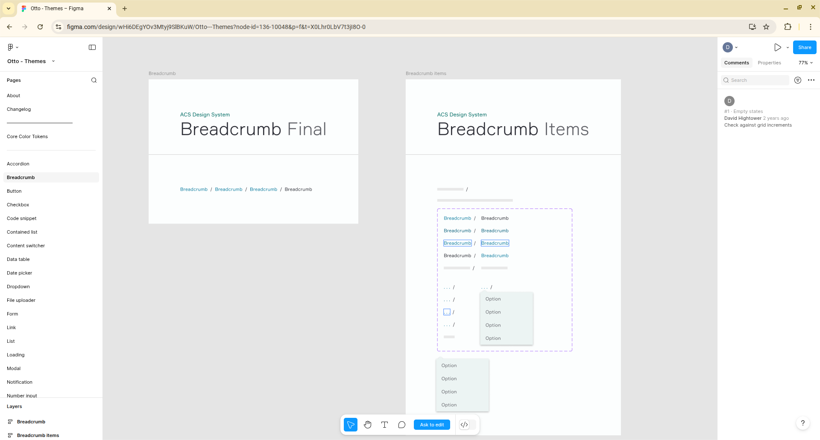Select the Comment tool
820x440 pixels.
(x=401, y=425)
